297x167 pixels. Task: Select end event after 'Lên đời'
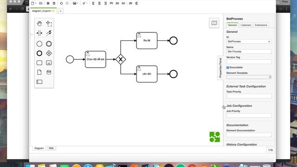click(x=173, y=74)
